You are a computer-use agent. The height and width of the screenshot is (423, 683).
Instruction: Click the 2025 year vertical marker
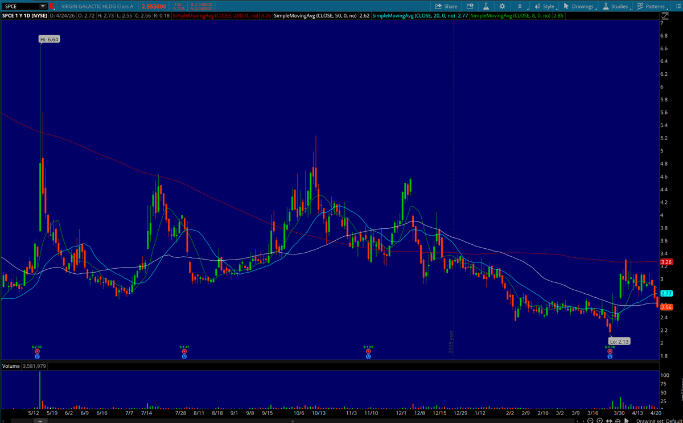452,342
